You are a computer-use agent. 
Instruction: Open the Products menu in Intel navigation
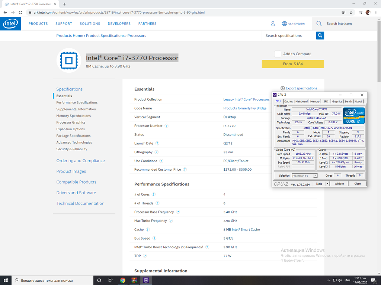click(38, 24)
